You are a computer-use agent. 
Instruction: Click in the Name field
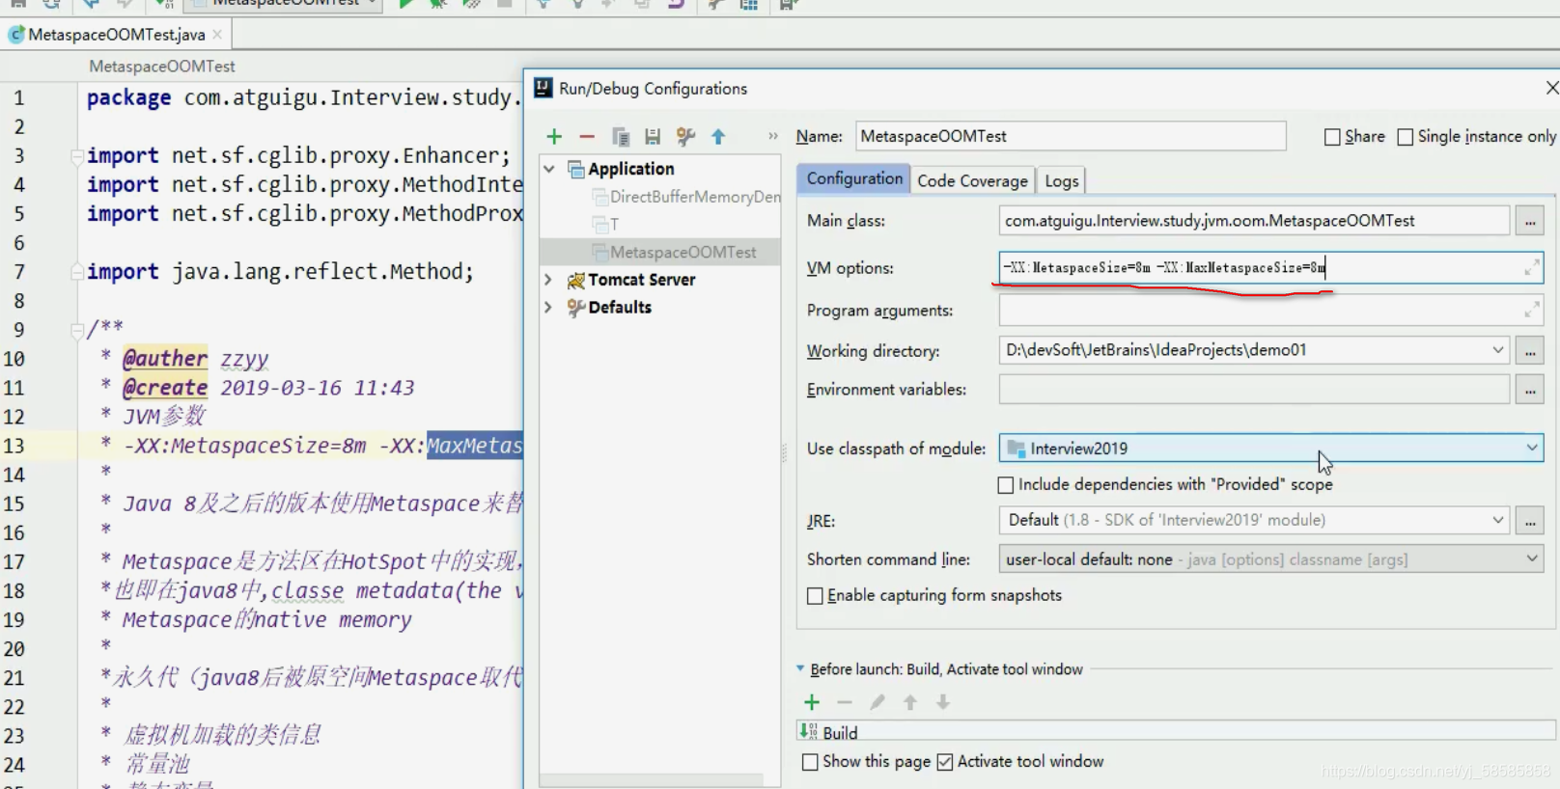(1071, 136)
